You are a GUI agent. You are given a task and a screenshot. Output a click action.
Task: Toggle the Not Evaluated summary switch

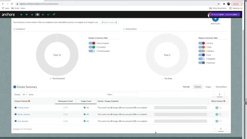pos(92,51)
